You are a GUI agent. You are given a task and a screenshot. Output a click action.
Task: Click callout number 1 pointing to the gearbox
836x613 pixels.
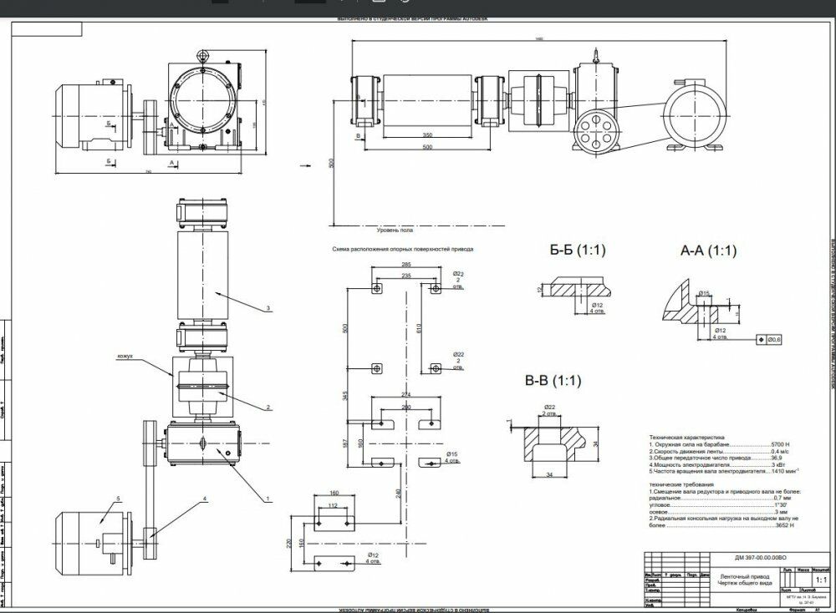pyautogui.click(x=268, y=499)
